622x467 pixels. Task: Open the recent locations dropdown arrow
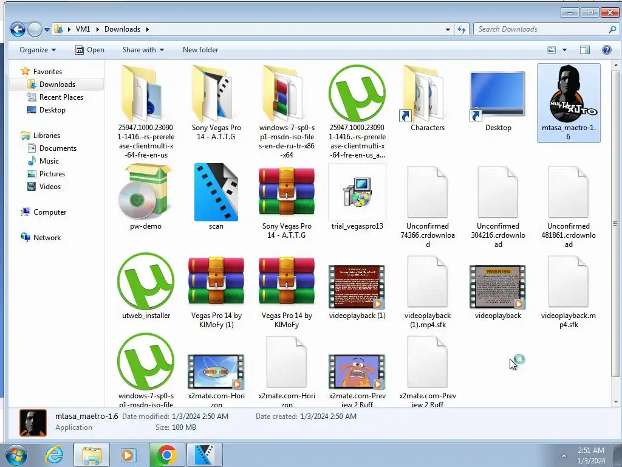(x=47, y=29)
